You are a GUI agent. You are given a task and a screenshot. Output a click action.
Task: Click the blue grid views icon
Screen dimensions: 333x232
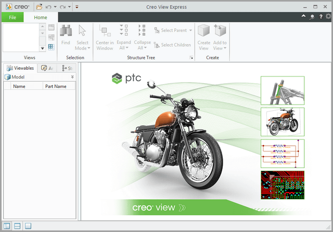pyautogui.click(x=51, y=47)
